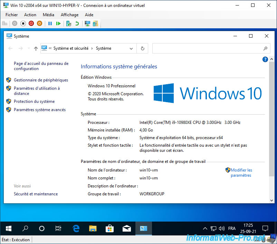The image size is (277, 244).
Task: Create a checkpoint using the toolbar icon
Action: [69, 23]
